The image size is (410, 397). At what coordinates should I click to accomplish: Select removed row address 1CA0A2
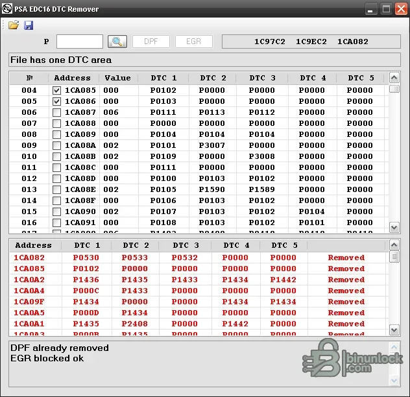coord(29,280)
